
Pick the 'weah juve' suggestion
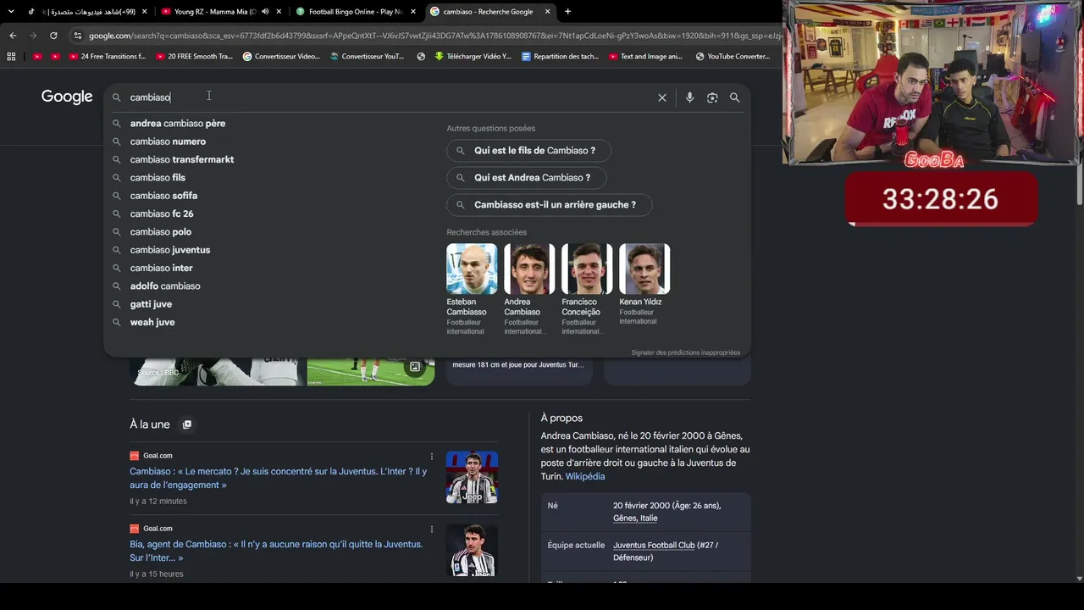152,322
